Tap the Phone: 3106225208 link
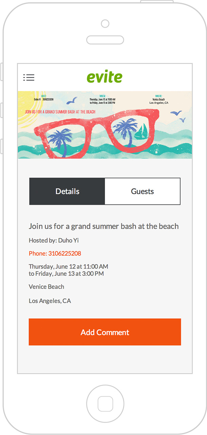 click(55, 254)
